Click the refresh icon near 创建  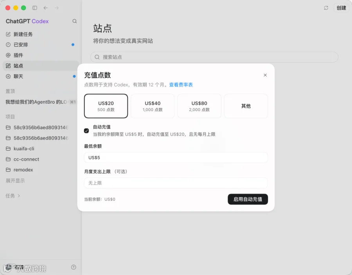[x=326, y=8]
